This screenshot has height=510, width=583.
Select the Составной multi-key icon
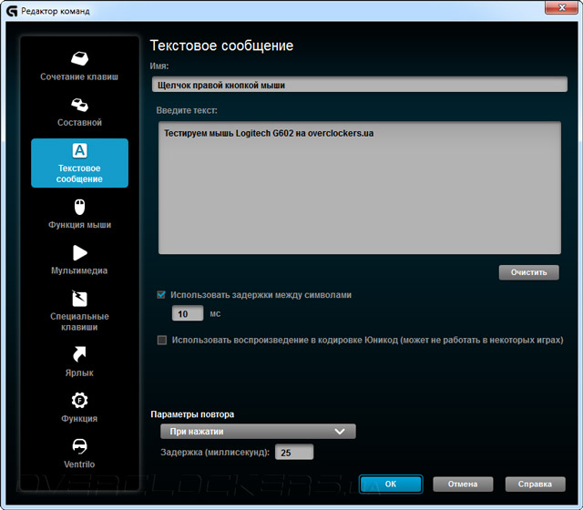tap(79, 106)
